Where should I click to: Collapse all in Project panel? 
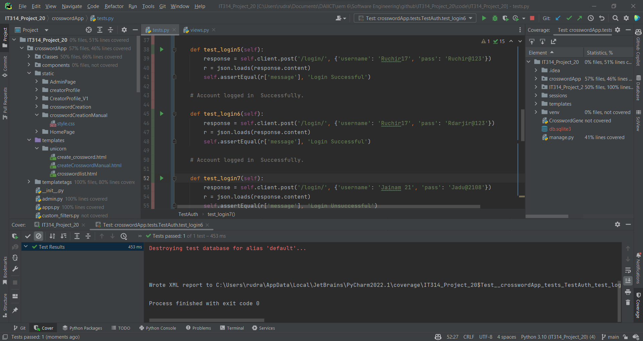(111, 30)
